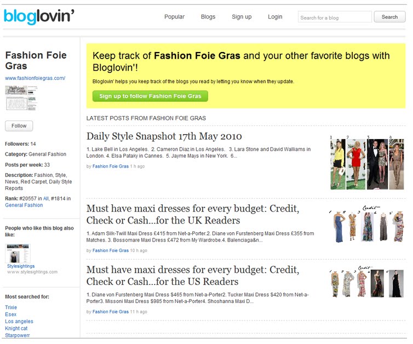
Task: Click the Search button
Action: coord(389,17)
